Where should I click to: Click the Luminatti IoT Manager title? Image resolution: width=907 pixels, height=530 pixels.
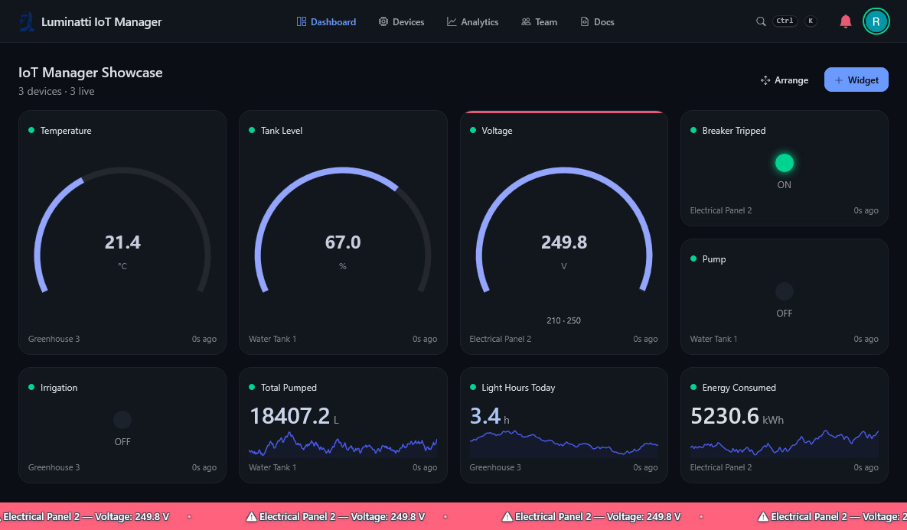point(101,22)
